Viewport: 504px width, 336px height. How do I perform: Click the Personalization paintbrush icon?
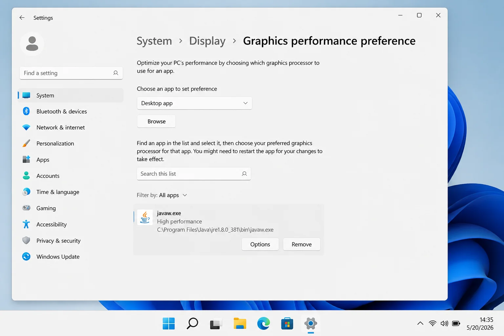coord(26,143)
